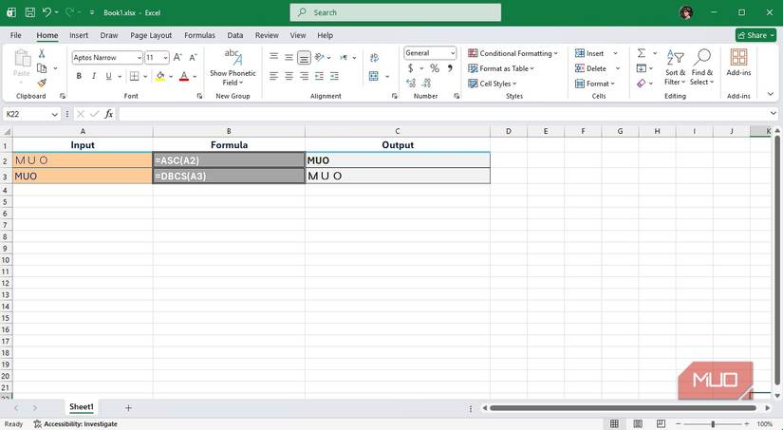Click the Borders icon
783x430 pixels.
[135, 76]
